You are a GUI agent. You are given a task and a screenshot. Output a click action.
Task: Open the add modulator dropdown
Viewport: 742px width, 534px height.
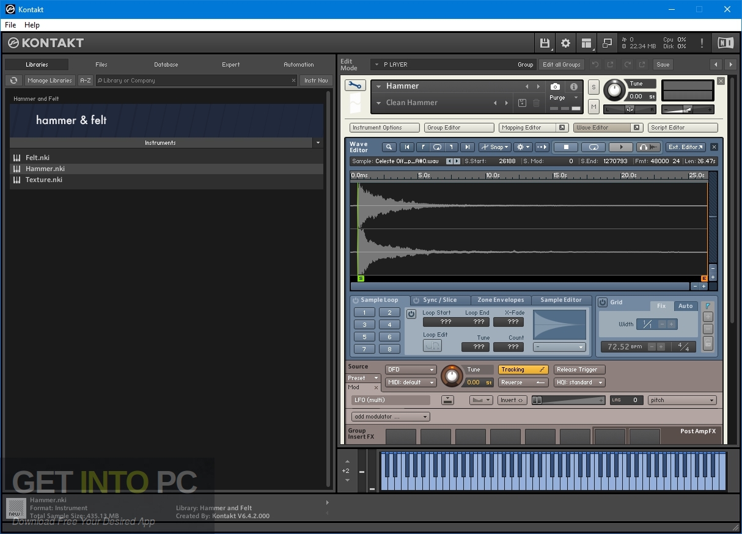[391, 417]
